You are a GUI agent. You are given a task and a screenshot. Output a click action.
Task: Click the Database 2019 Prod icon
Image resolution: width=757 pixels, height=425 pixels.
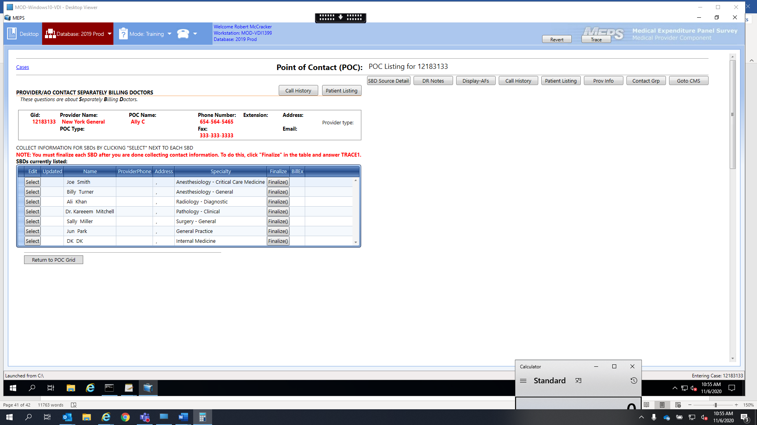coord(50,34)
